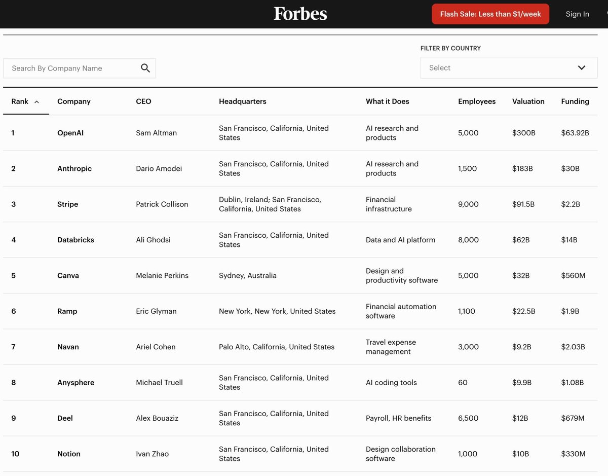This screenshot has height=476, width=608.
Task: Click New York headquarters cell for Ramp
Action: tap(277, 311)
